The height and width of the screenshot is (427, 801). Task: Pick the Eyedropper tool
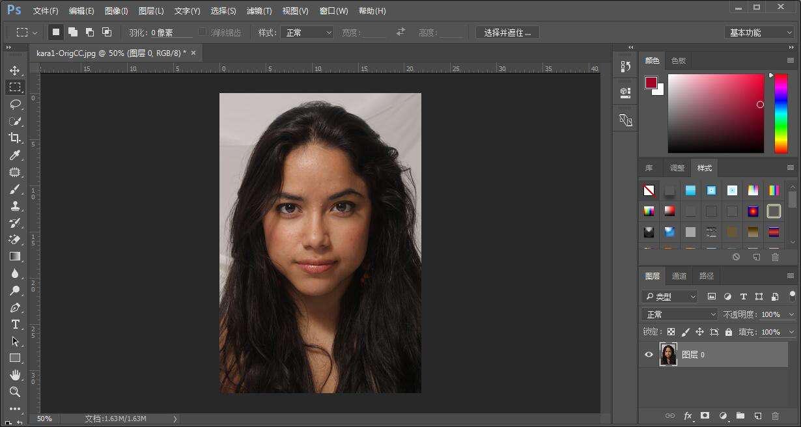coord(16,155)
